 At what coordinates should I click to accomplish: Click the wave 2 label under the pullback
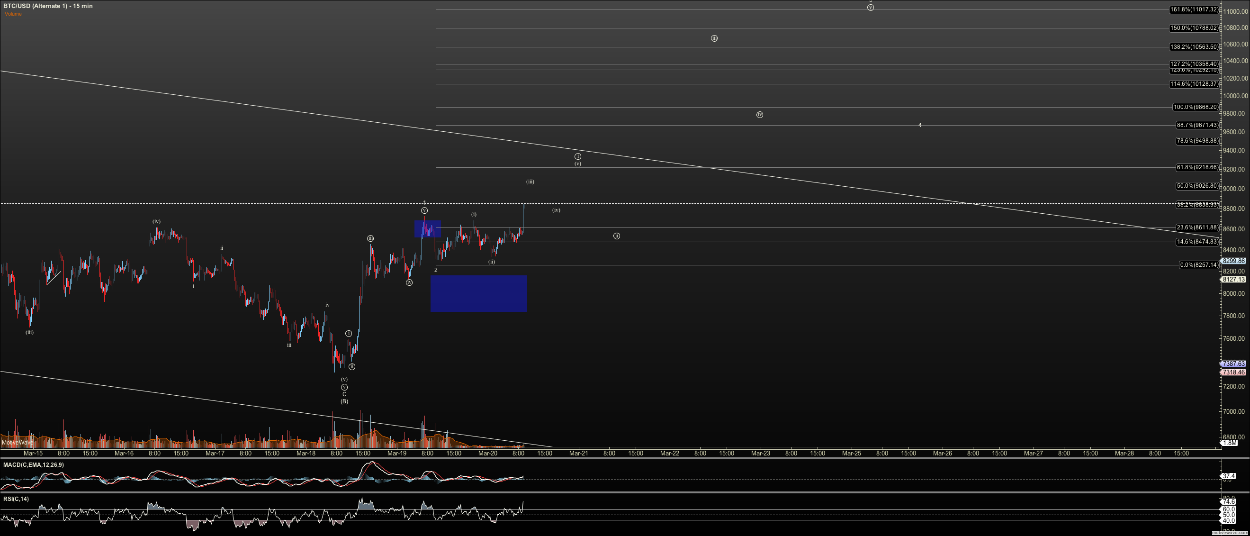436,270
